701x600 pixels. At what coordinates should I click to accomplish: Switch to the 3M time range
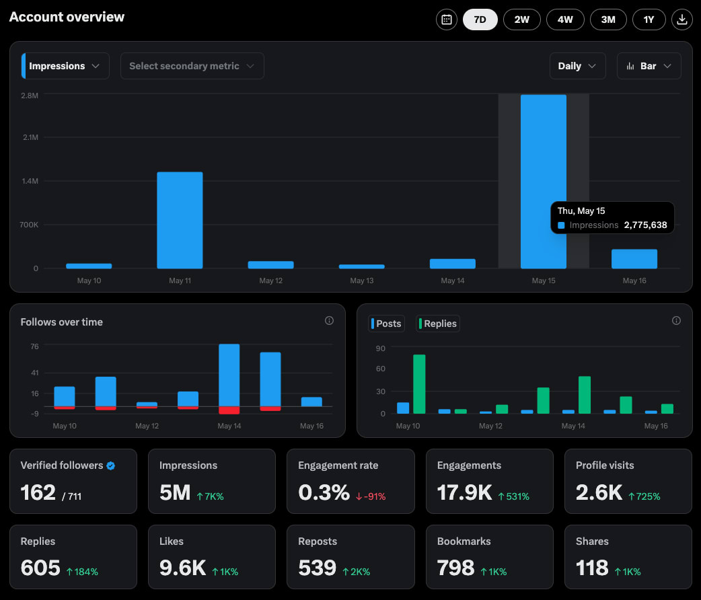tap(608, 20)
